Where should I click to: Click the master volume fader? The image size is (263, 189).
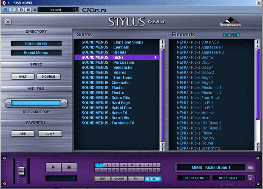21,171
